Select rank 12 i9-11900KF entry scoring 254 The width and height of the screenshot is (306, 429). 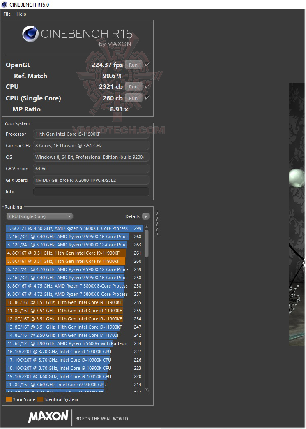pyautogui.click(x=74, y=319)
